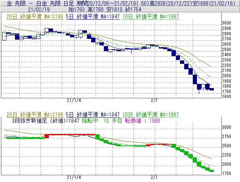Click the value 高1760 in info bar
This screenshot has width=240, height=182.
click(x=95, y=10)
